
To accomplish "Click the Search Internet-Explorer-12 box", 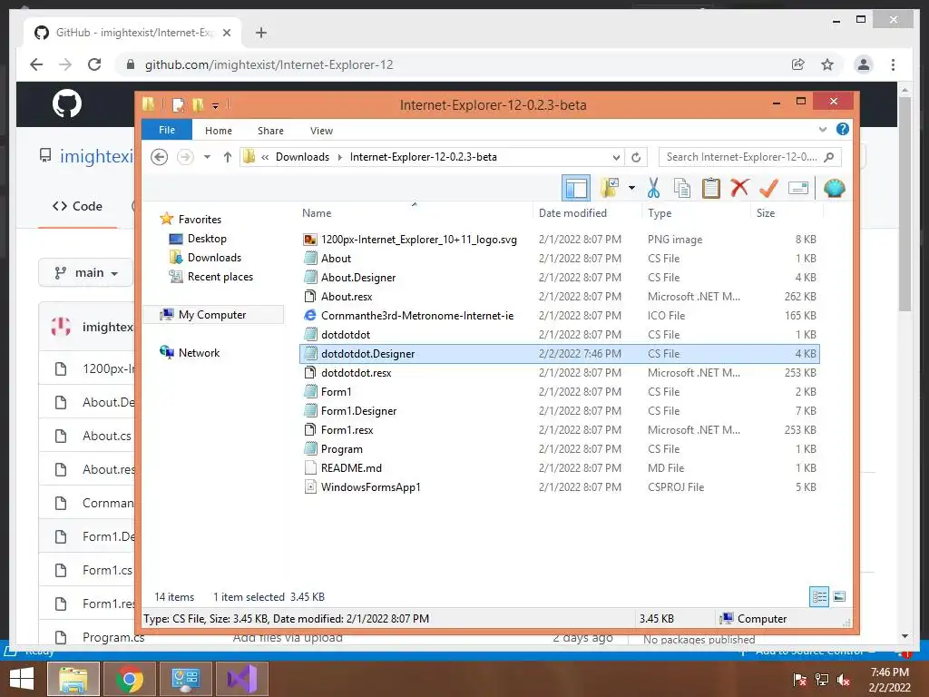I will (x=749, y=157).
